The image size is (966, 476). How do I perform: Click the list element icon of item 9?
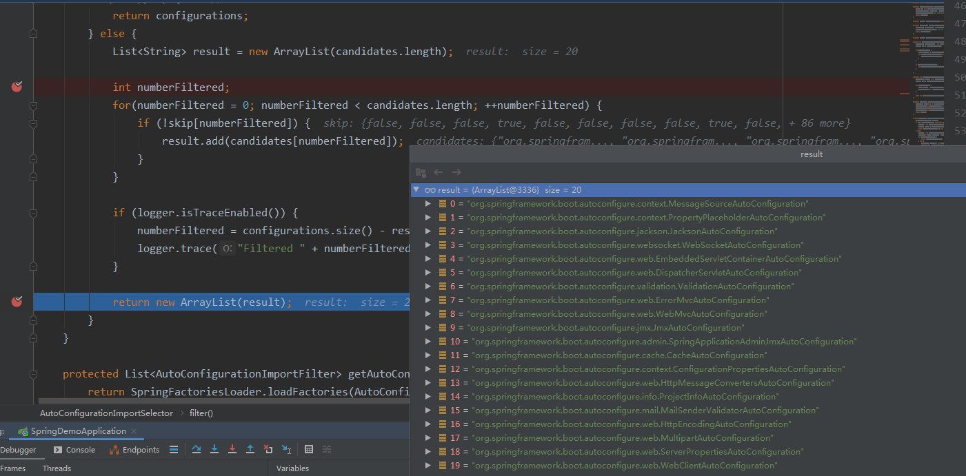point(442,328)
